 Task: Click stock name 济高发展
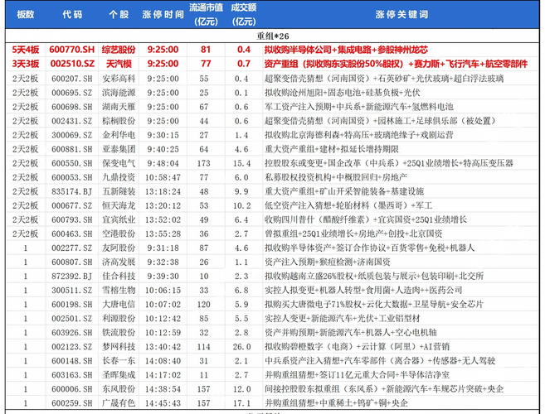coord(119,262)
